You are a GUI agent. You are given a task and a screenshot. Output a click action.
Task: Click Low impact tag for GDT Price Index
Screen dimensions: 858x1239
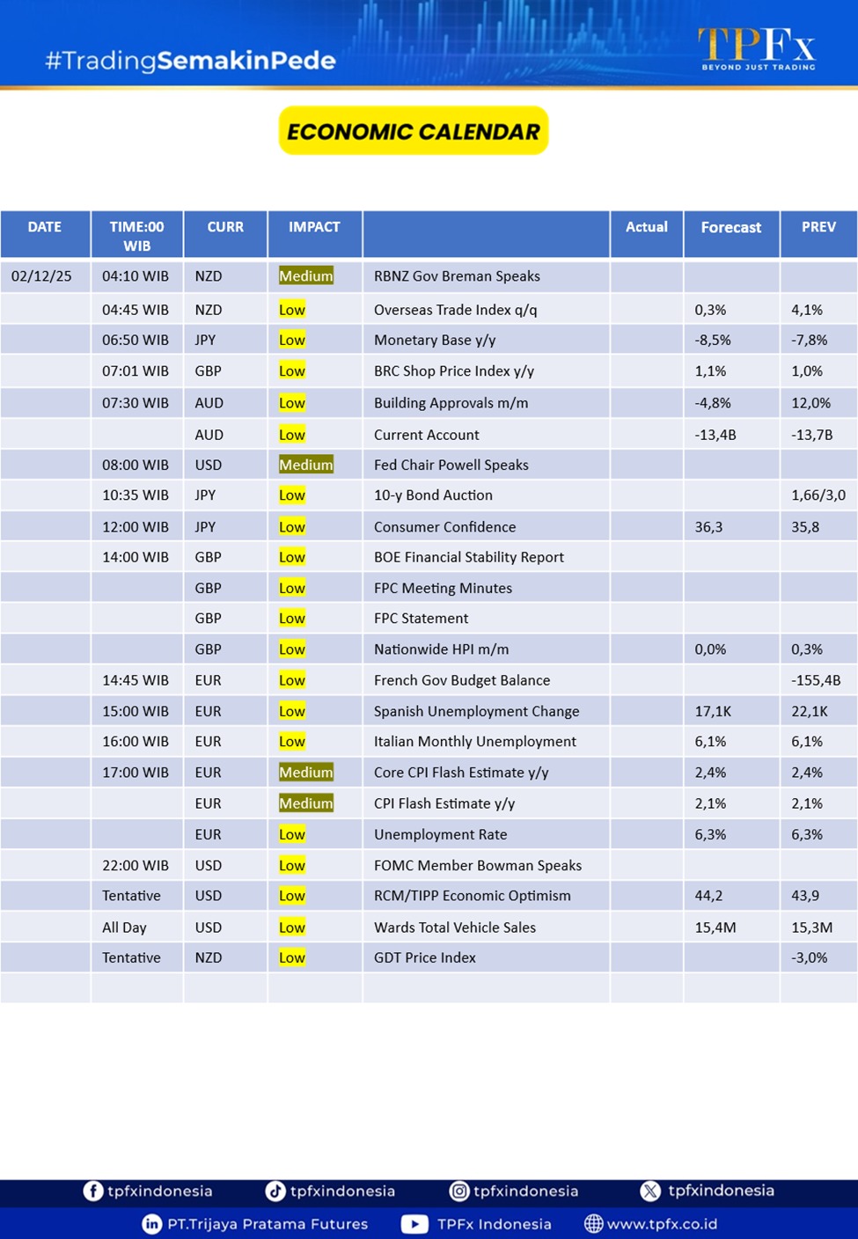tap(292, 957)
